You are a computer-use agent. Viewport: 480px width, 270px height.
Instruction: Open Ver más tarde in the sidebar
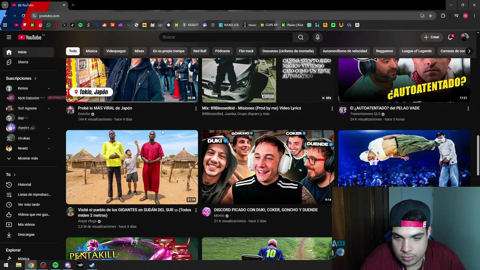(x=28, y=204)
